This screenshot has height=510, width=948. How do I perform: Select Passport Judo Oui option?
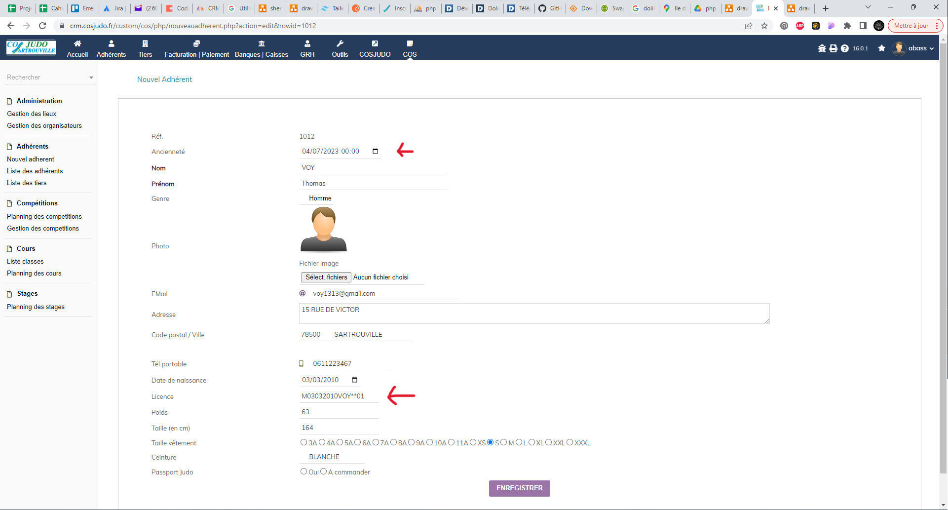pyautogui.click(x=303, y=471)
